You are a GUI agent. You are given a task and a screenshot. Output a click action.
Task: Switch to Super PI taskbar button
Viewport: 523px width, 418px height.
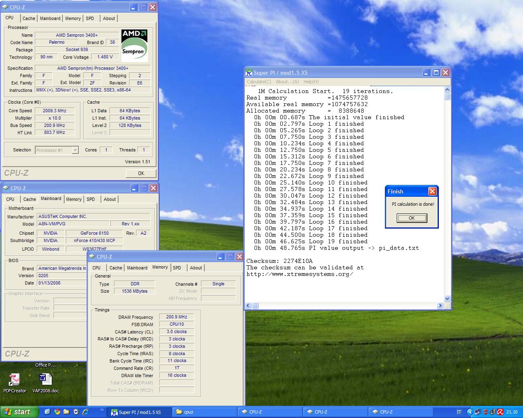(139, 412)
